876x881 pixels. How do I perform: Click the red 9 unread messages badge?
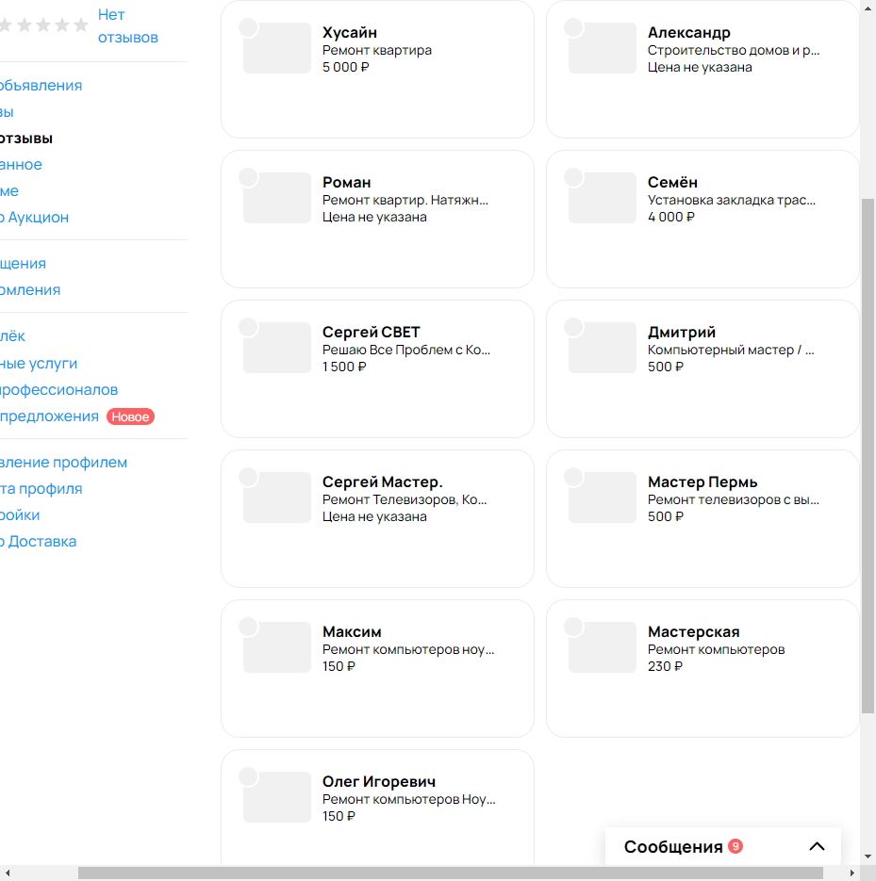pos(736,845)
